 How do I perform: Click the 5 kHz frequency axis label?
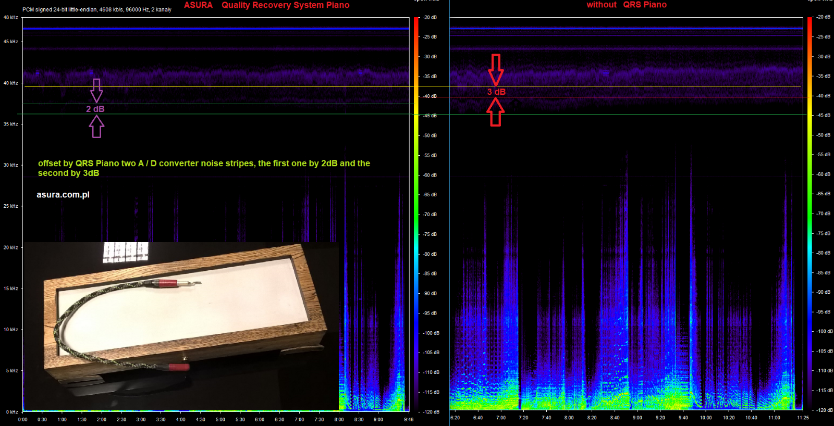(12, 371)
